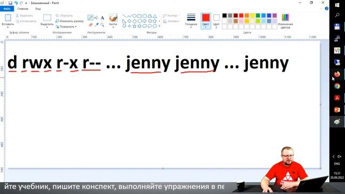Click the volume speaker icon in tray
Viewport: 345px width, 194px height.
(340, 157)
